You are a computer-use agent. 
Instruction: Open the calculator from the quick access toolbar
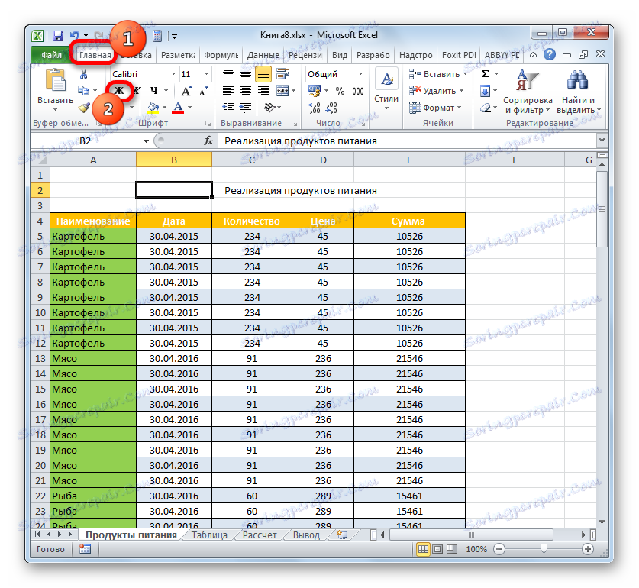tap(157, 36)
